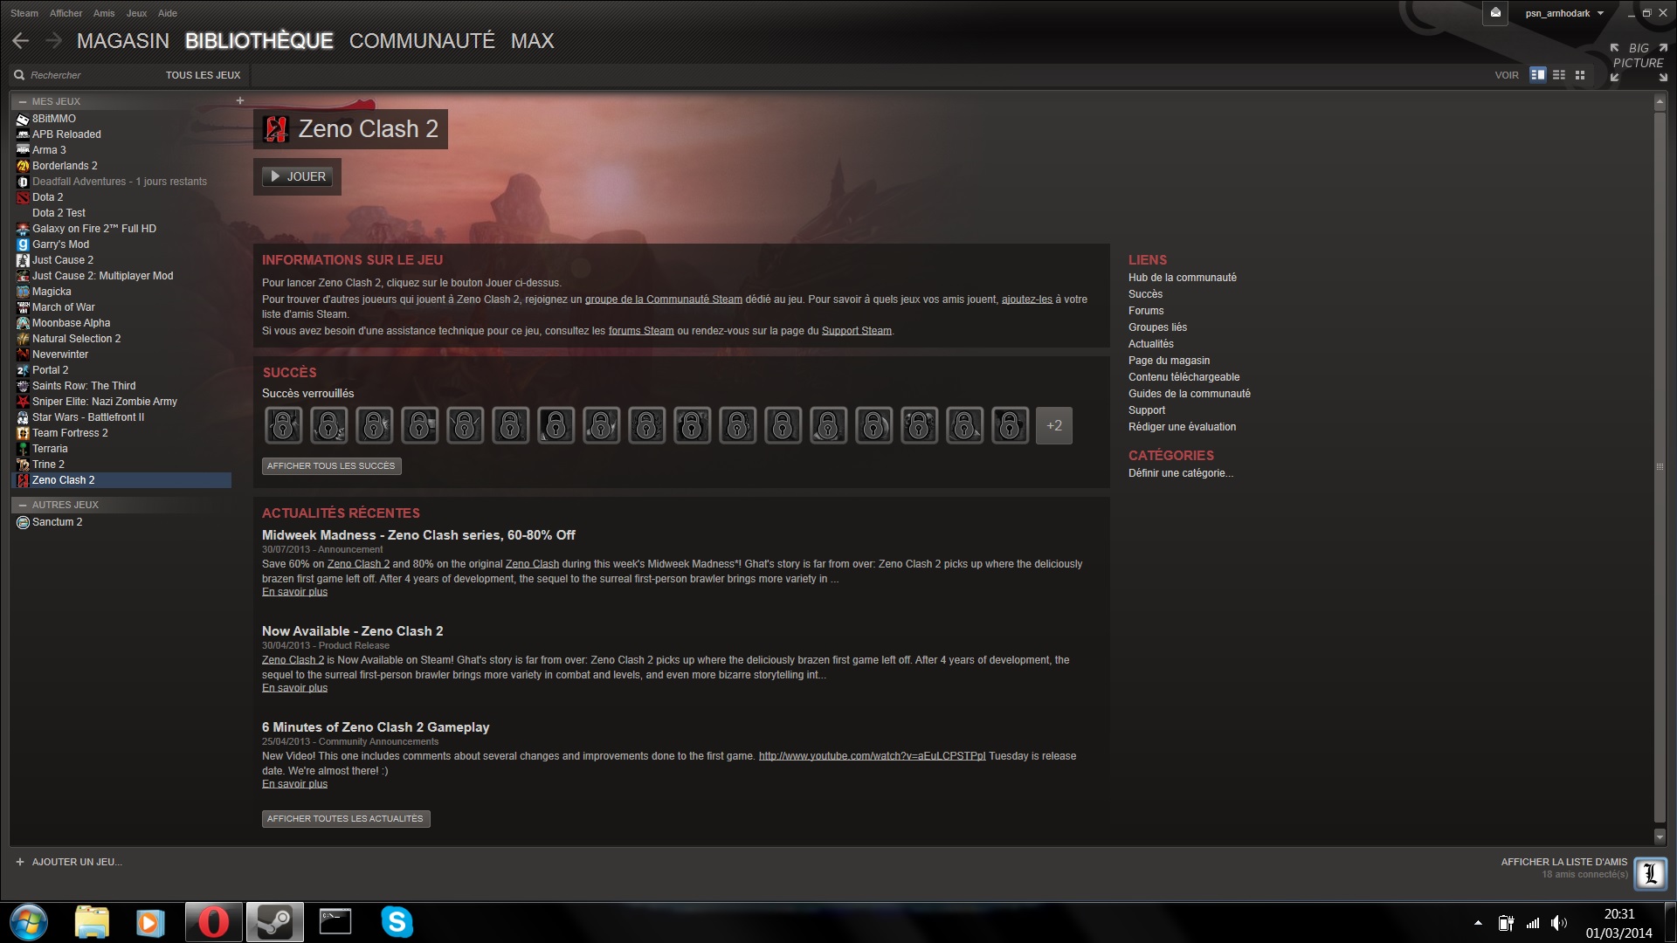Viewport: 1677px width, 943px height.
Task: Go back with the left arrow icon
Action: [21, 41]
